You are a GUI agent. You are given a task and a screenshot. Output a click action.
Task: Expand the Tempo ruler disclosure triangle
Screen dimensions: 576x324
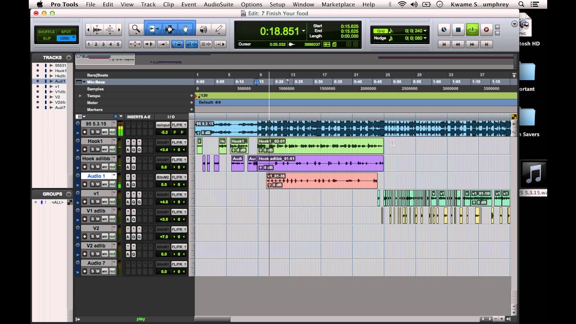[81, 96]
